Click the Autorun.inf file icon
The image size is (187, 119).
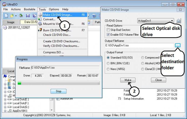(x=58, y=99)
